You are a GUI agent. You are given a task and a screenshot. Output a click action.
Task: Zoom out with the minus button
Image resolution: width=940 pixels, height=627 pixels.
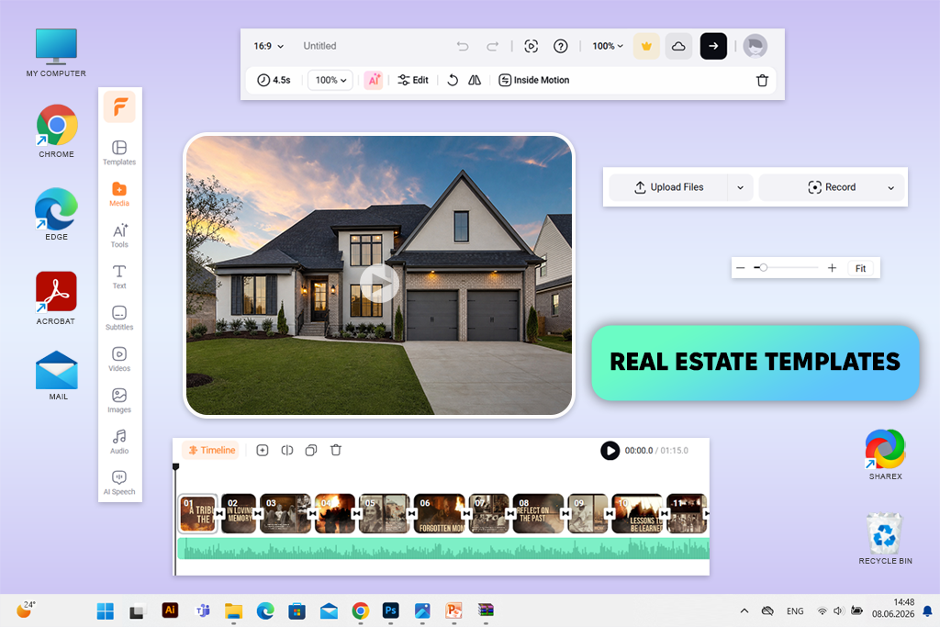click(741, 268)
